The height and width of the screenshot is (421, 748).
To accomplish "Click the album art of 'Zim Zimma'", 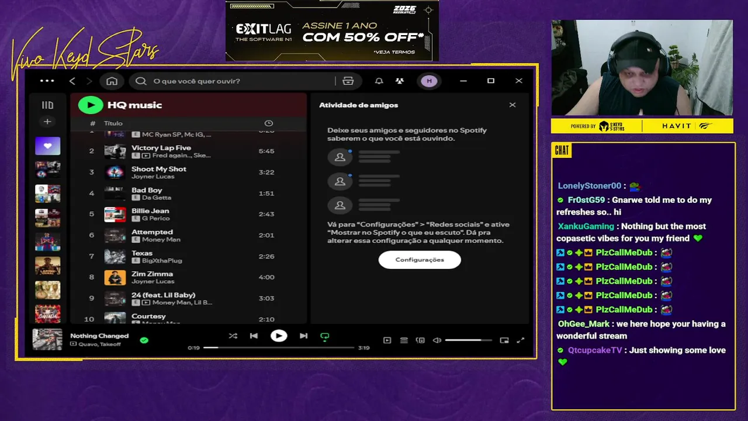I will (x=115, y=277).
